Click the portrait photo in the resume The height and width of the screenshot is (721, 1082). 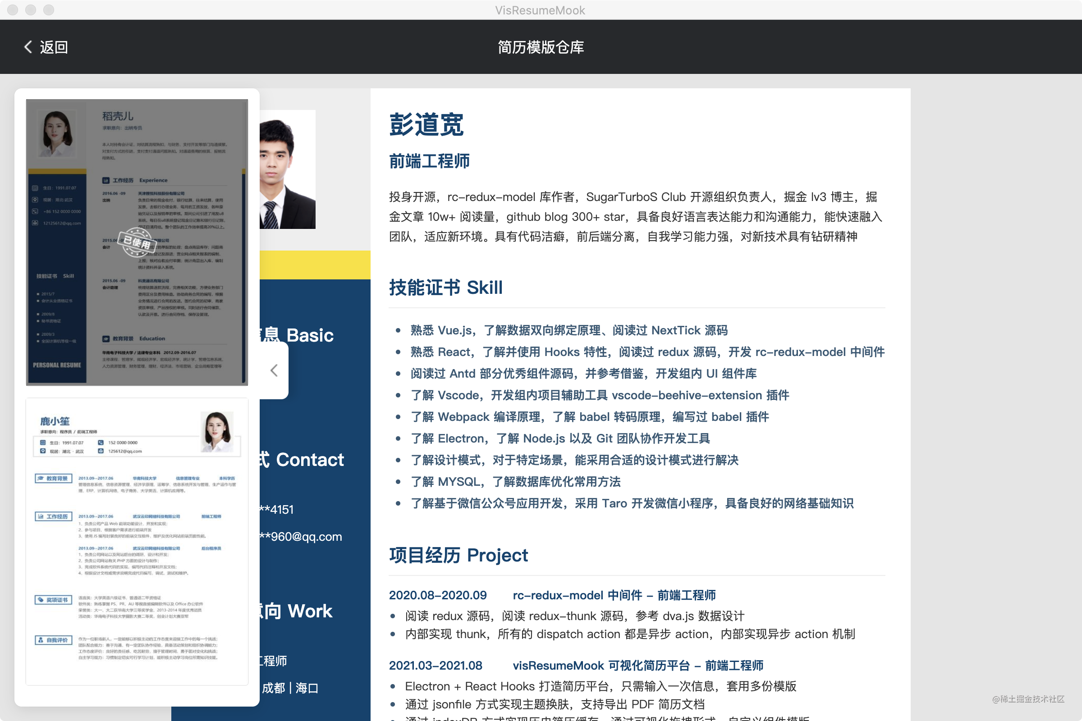287,169
